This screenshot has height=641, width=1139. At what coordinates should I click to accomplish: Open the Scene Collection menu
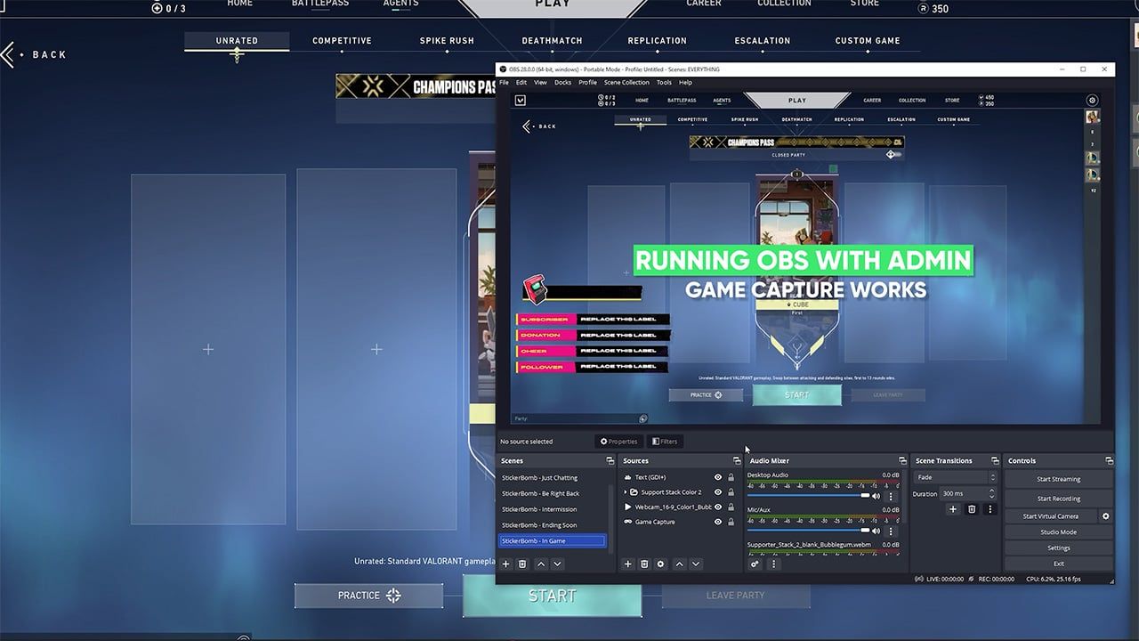[x=626, y=83]
